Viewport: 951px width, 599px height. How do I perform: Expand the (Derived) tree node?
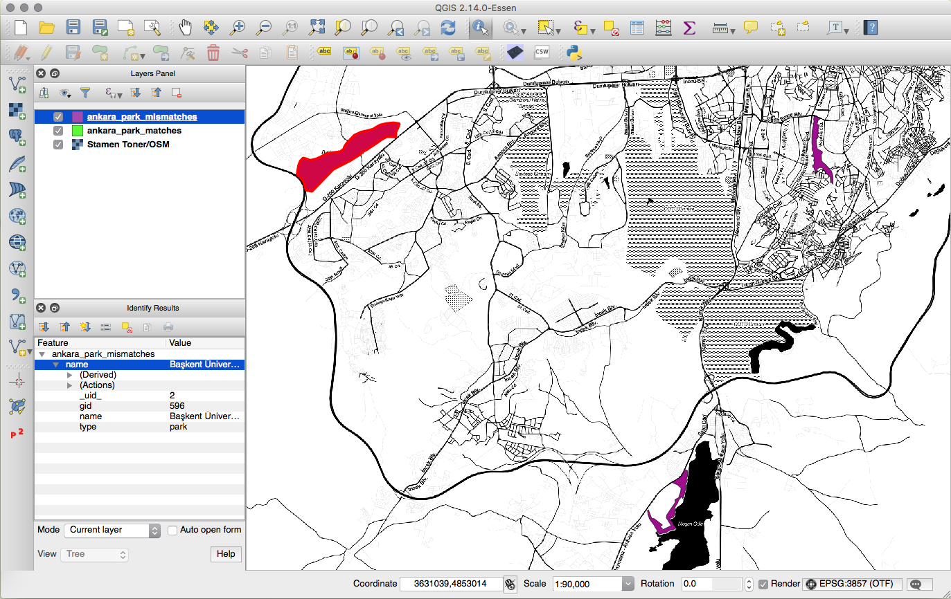pos(69,375)
